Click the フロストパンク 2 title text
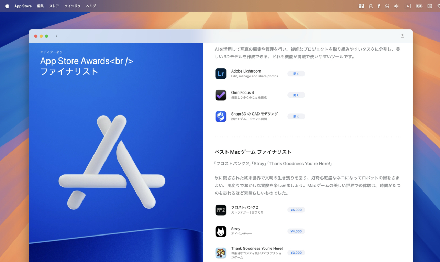Viewport: 440px width, 262px height. (245, 207)
